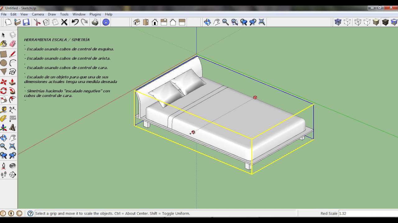Activate the Move tool
Screen dimensions: 398x223
click(3, 82)
